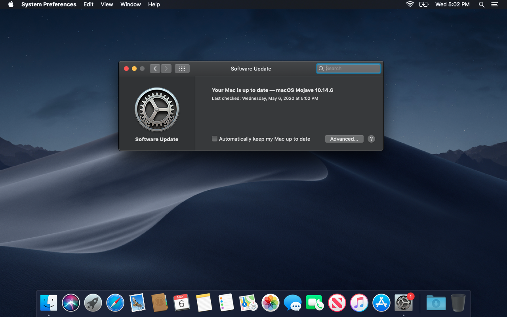Open Safari compass icon in Dock
507x317 pixels.
pyautogui.click(x=115, y=303)
